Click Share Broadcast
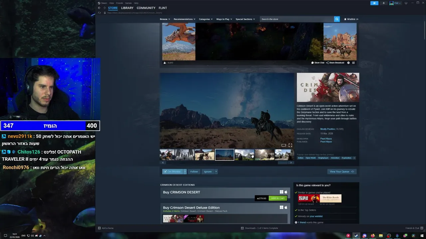This screenshot has height=239, width=426. (335, 63)
